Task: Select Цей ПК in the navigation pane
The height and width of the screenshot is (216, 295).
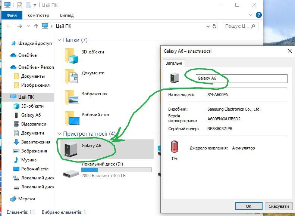Action: tap(28, 97)
